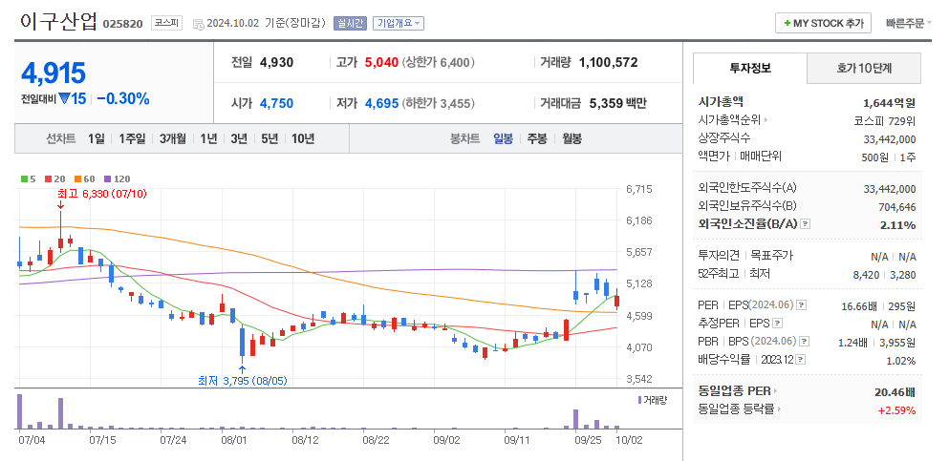Click the red 20-day moving average swatch
The height and width of the screenshot is (461, 949).
(48, 178)
